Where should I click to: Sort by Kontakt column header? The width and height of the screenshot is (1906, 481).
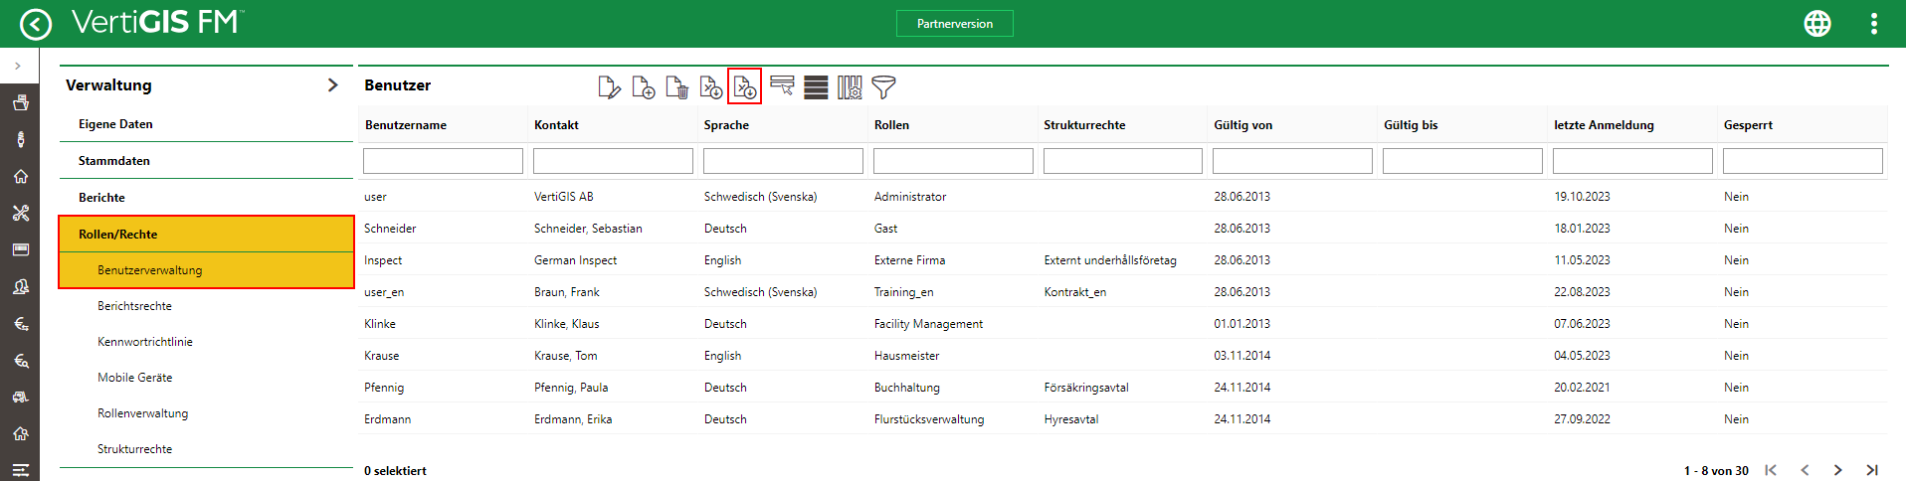click(x=556, y=125)
